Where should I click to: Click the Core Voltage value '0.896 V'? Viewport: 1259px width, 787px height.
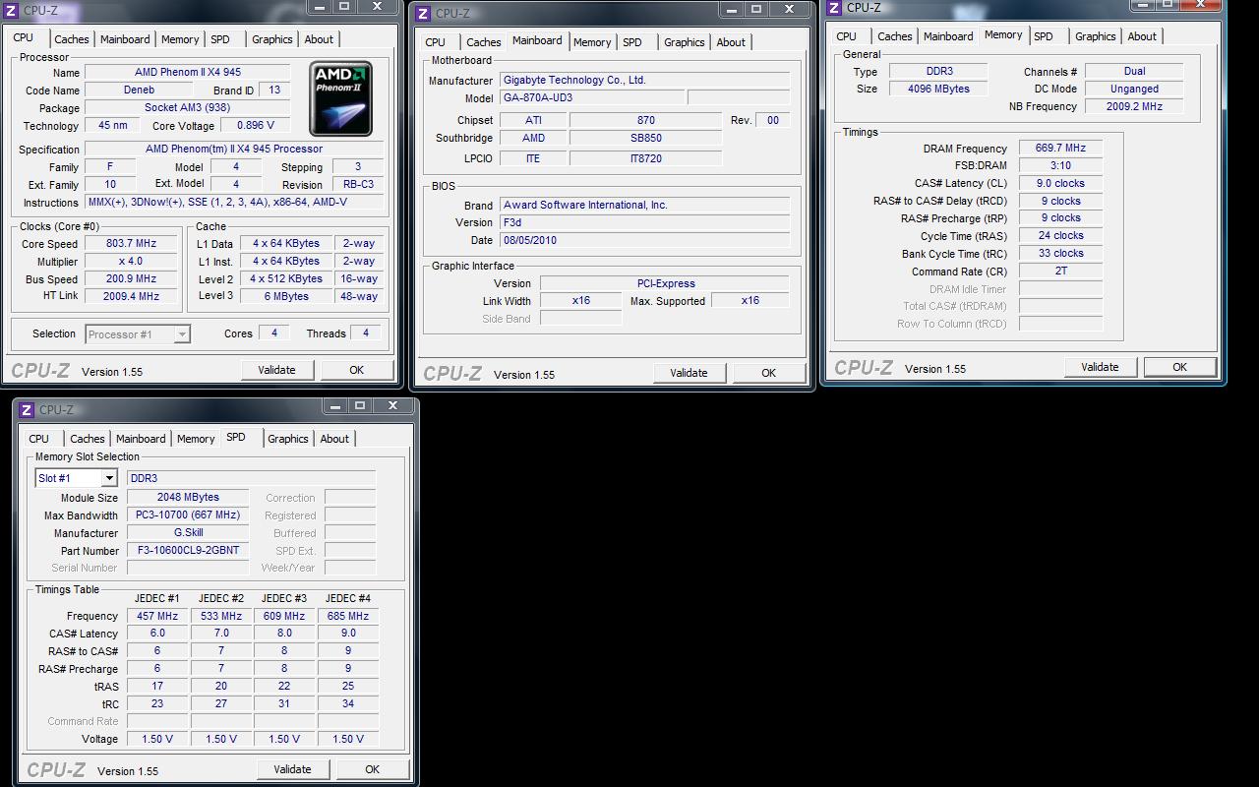click(256, 126)
